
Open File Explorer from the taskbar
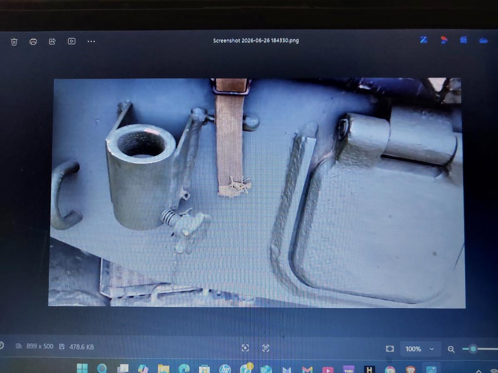pyautogui.click(x=164, y=369)
